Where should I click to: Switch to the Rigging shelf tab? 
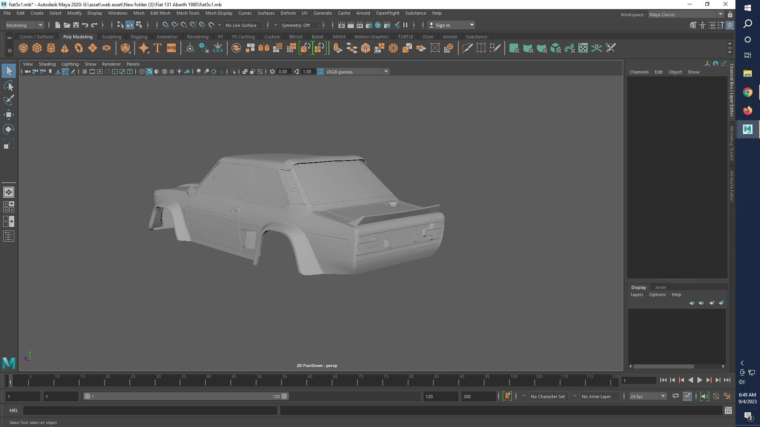point(139,37)
